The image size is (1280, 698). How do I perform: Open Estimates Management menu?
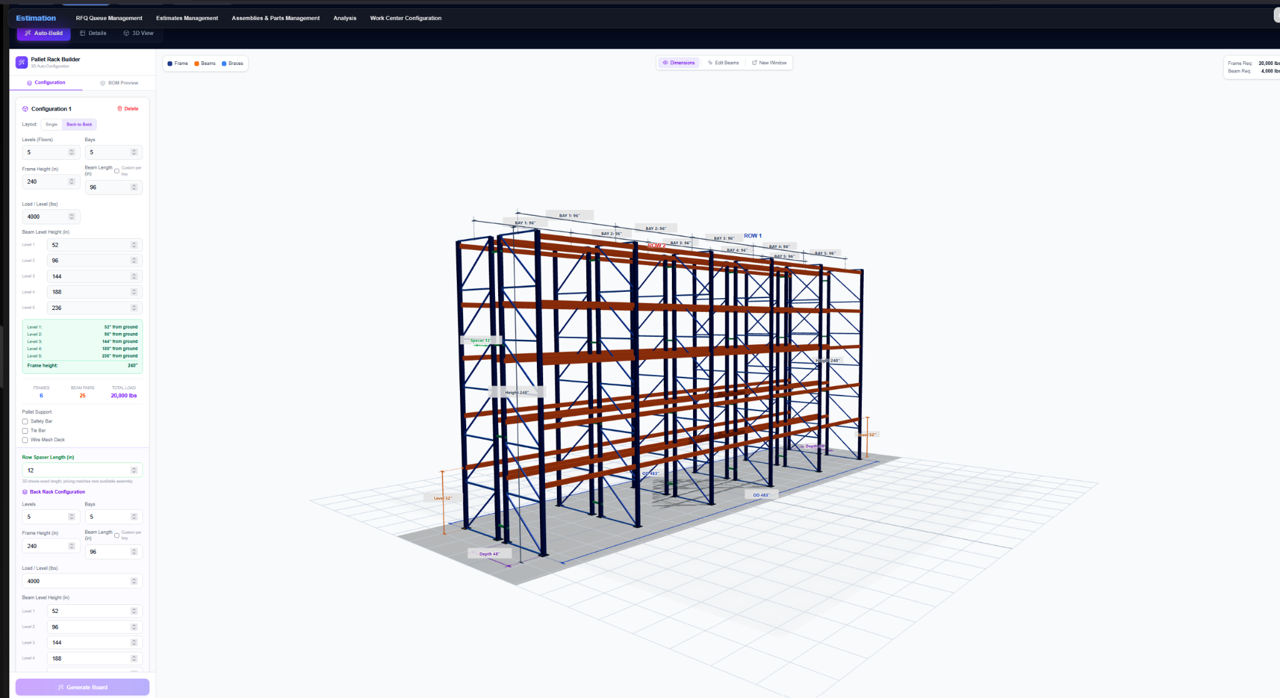187,18
